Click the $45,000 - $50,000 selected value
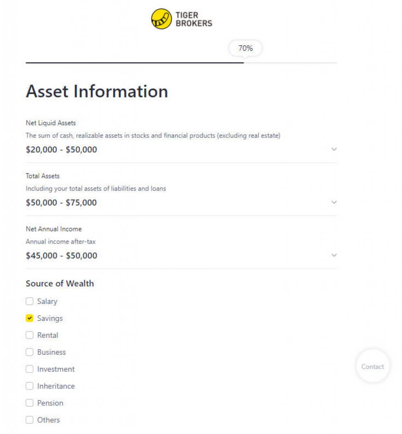402x434 pixels. coord(61,256)
